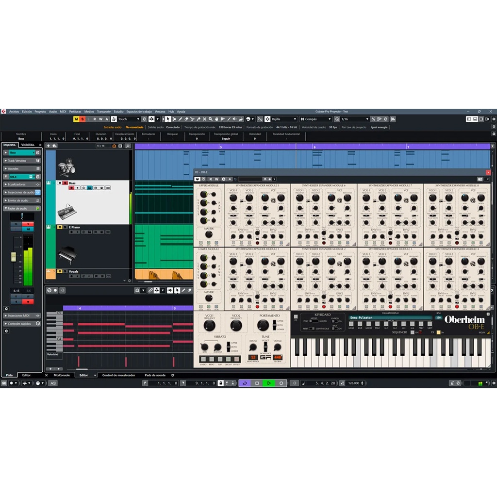Open the setup gear next to Pads de acorde
Image resolution: width=497 pixels, height=497 pixels.
173,375
